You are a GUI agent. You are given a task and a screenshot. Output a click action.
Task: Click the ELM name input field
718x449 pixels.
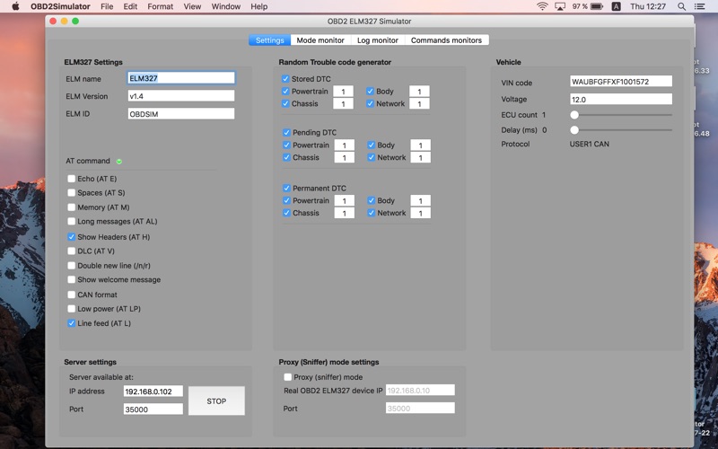[x=181, y=78]
